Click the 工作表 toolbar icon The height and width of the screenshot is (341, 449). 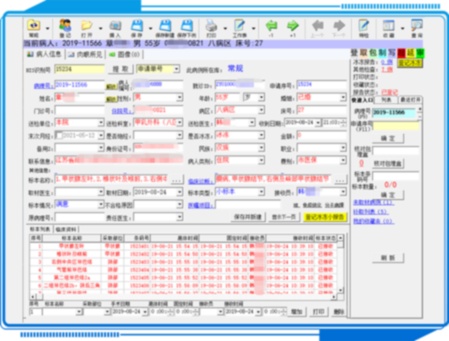tap(239, 27)
